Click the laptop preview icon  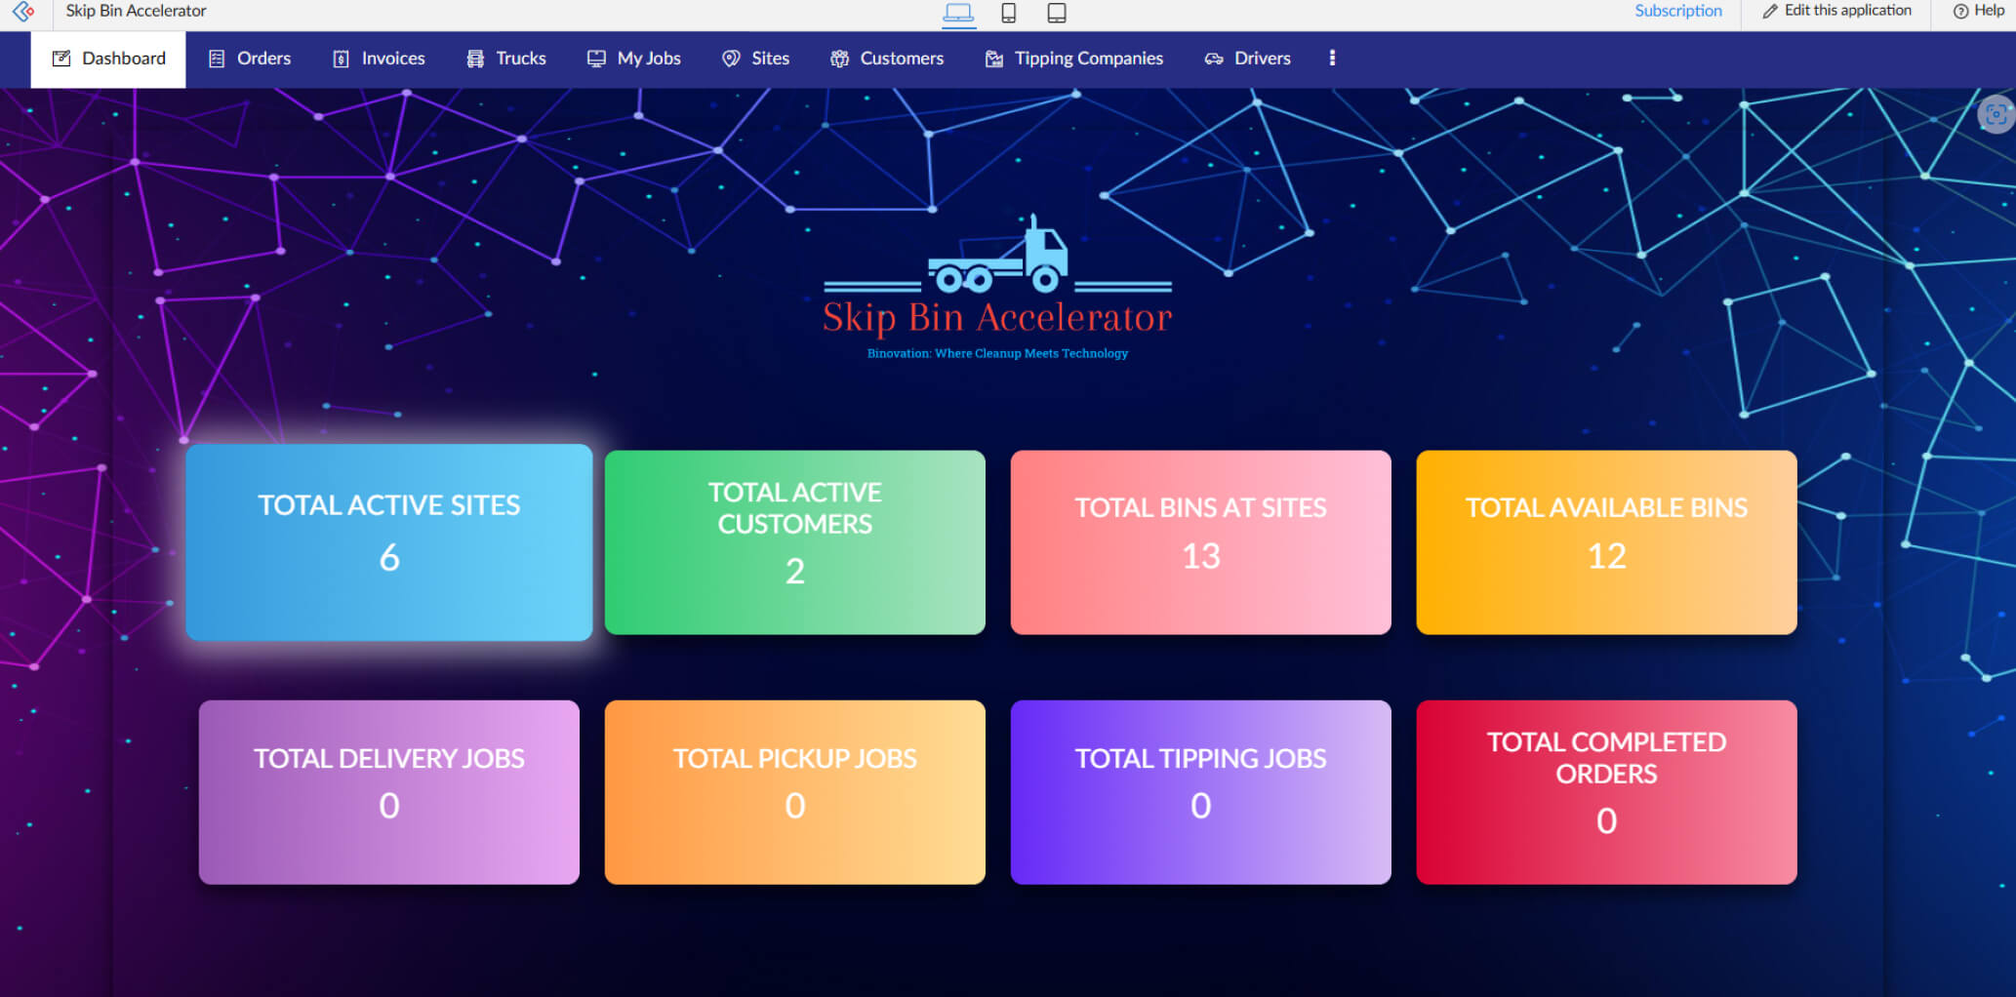tap(959, 13)
